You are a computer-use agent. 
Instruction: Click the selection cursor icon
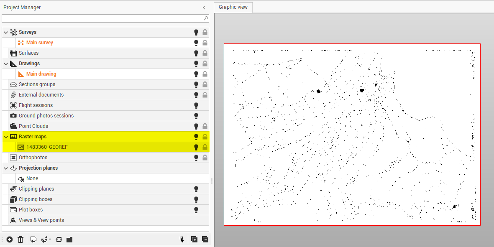182,239
